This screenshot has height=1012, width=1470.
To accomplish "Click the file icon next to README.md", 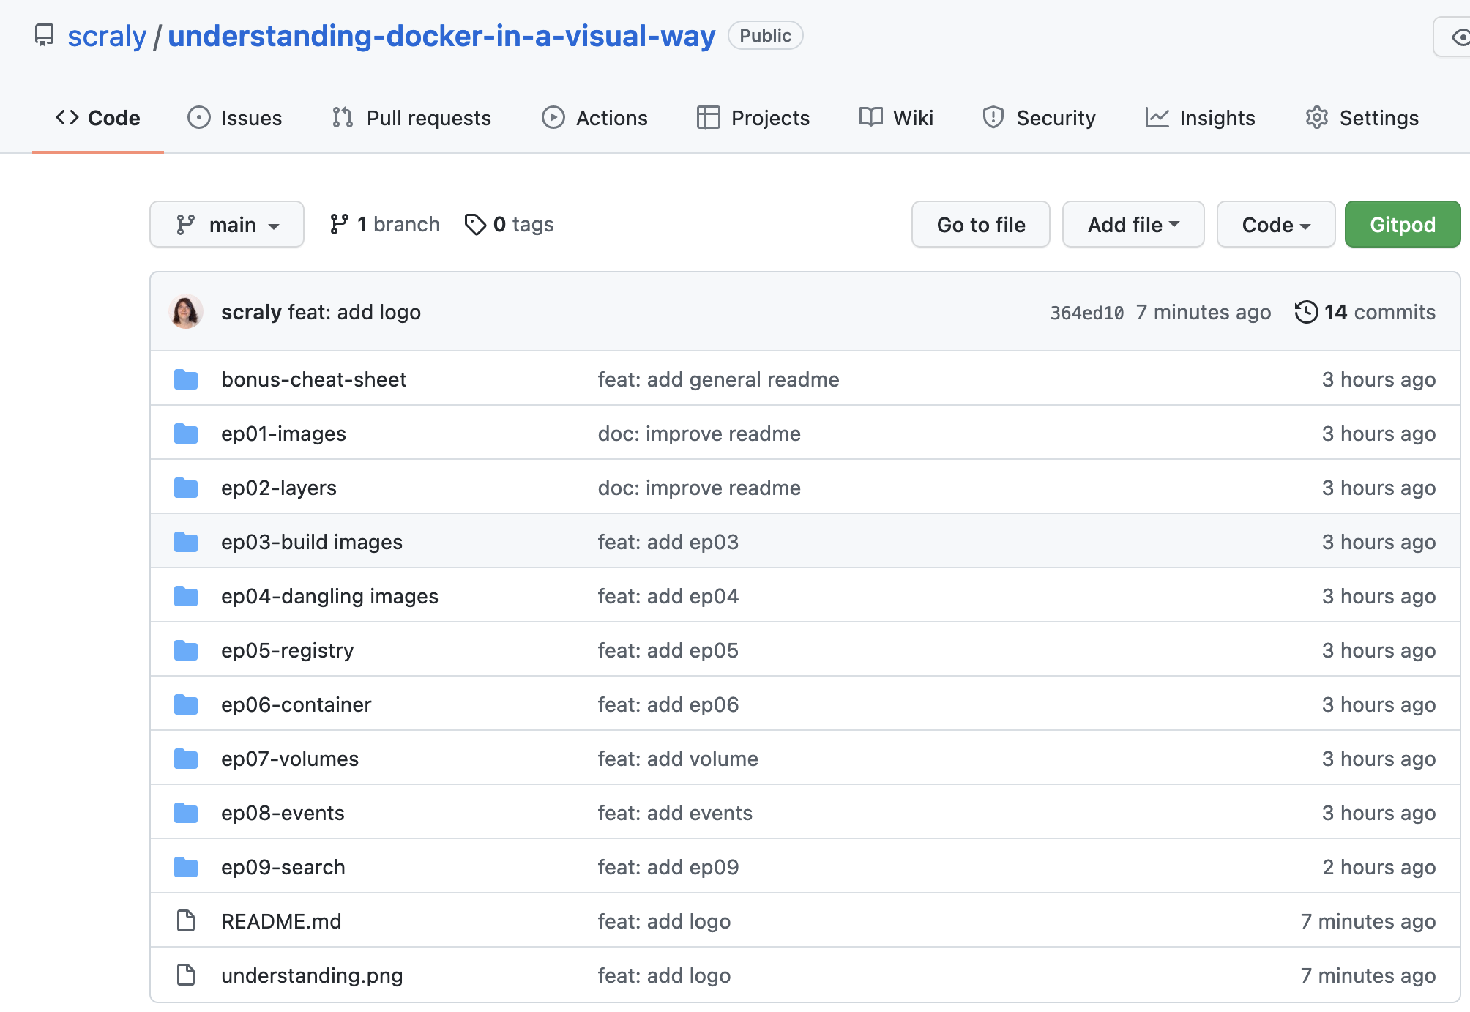I will click(x=185, y=920).
